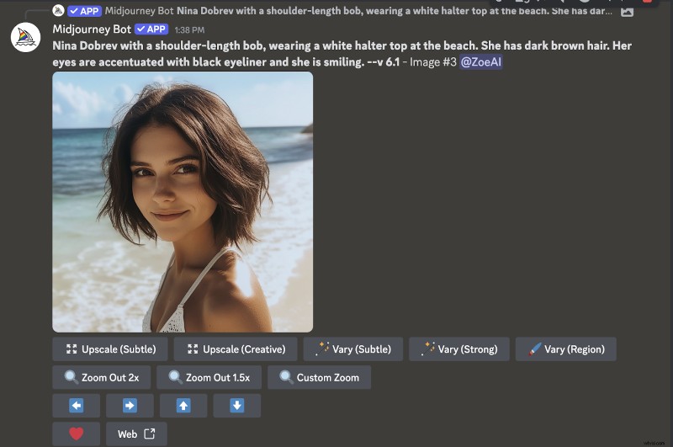Click the Upscale (Subtle) button
This screenshot has height=447, width=673.
109,349
